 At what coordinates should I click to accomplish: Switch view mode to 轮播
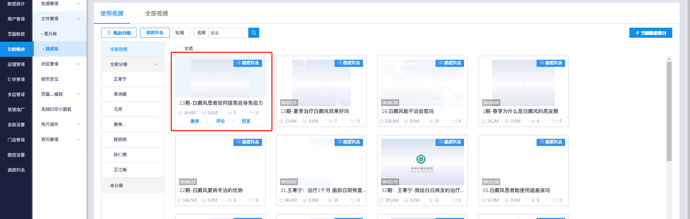pos(180,33)
